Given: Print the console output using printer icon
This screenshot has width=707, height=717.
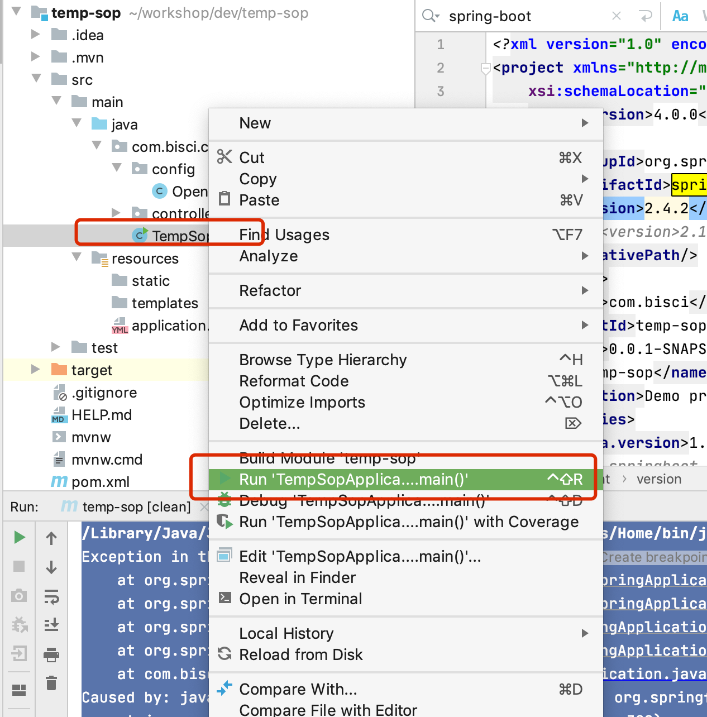Looking at the screenshot, I should (x=51, y=651).
